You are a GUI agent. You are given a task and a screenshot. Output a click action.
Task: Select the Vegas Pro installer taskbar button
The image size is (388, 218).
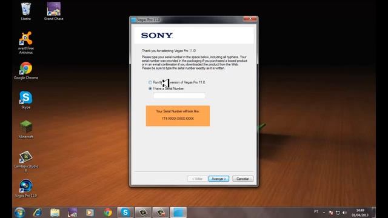[x=178, y=213]
